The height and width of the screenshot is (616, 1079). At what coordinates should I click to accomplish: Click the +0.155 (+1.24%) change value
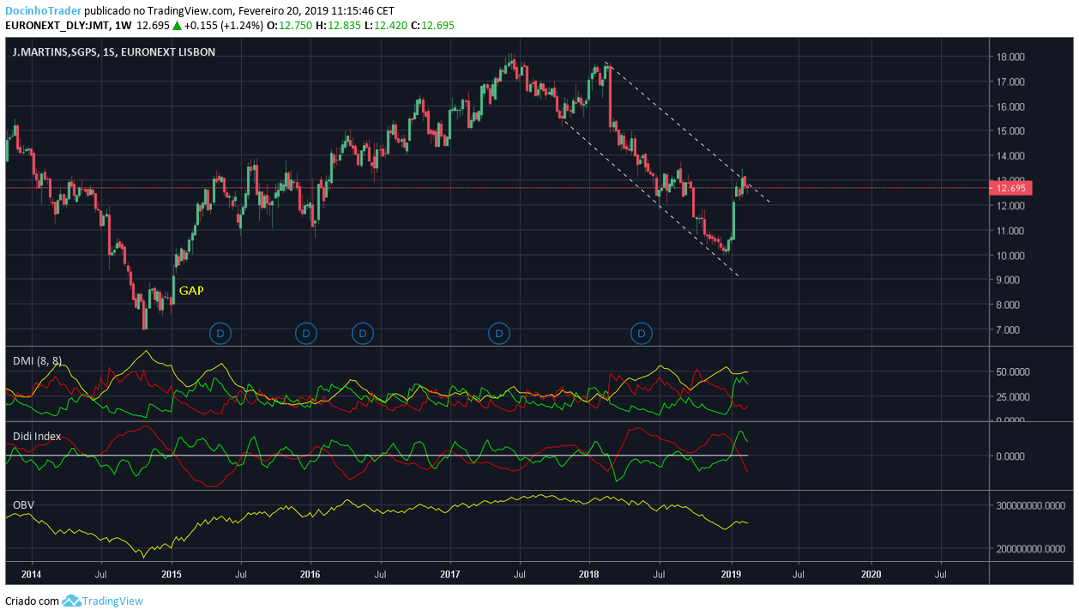tap(223, 26)
